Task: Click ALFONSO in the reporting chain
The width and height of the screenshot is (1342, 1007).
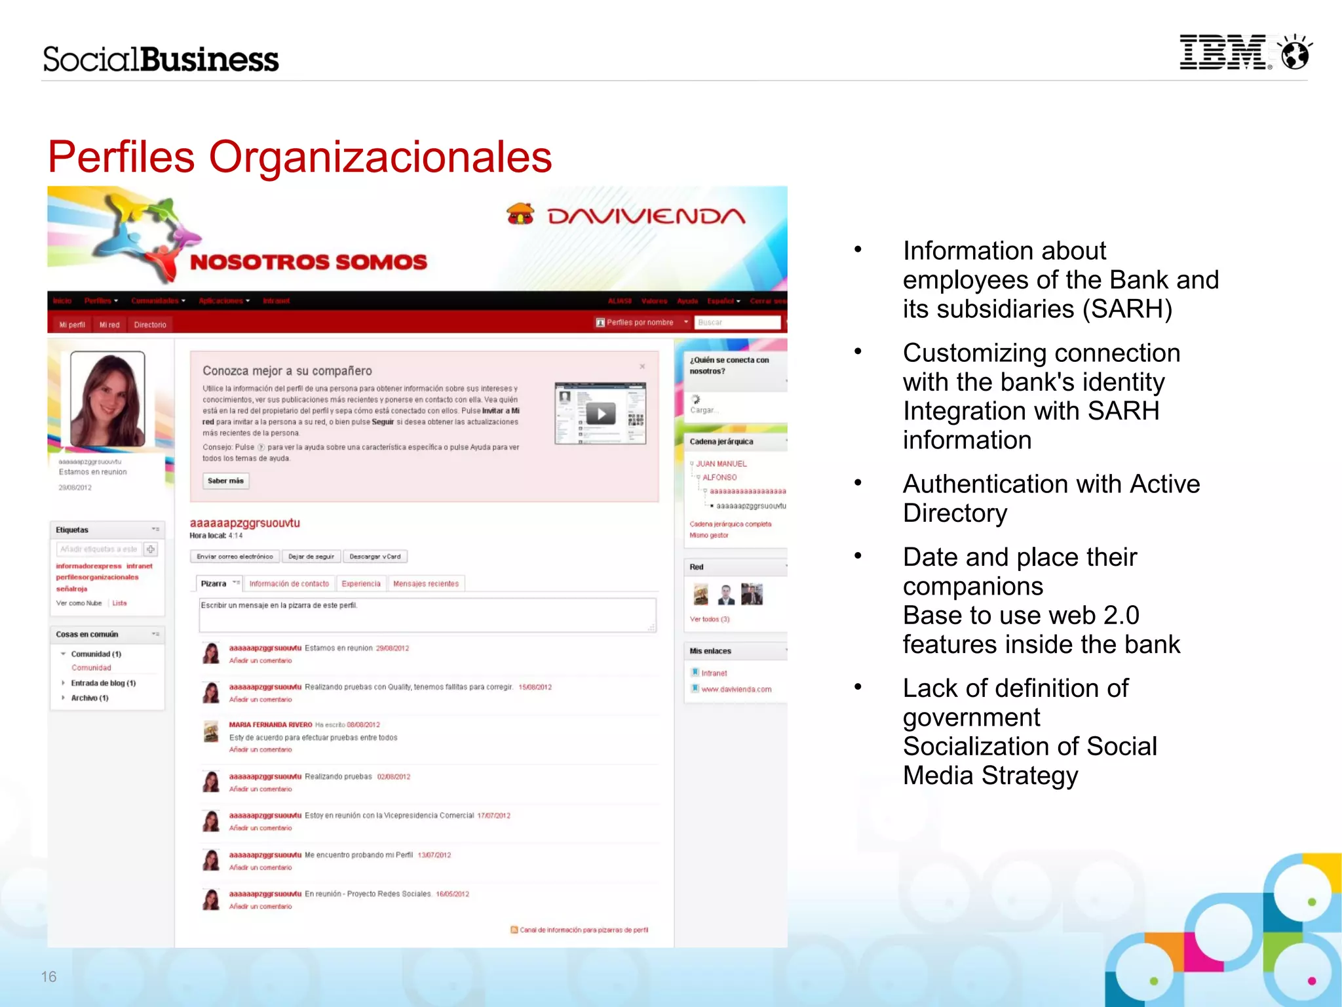Action: pos(719,478)
